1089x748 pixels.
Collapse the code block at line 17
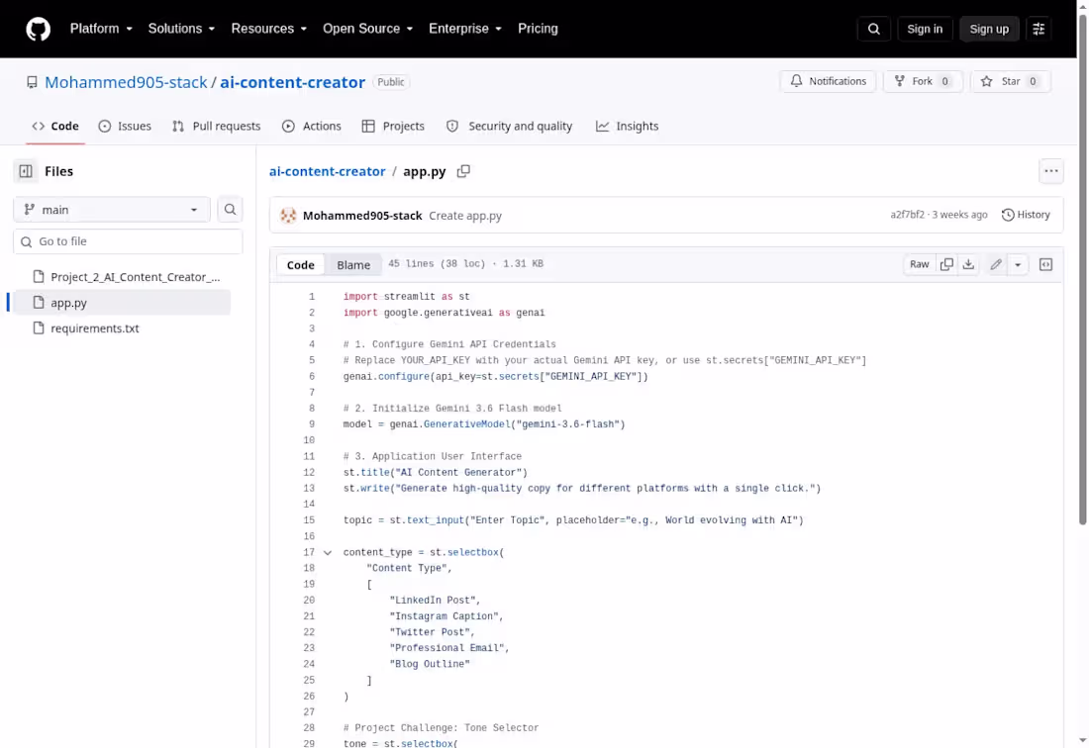pyautogui.click(x=327, y=553)
